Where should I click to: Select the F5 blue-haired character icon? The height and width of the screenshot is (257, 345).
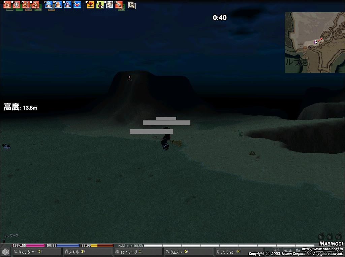(49, 5)
